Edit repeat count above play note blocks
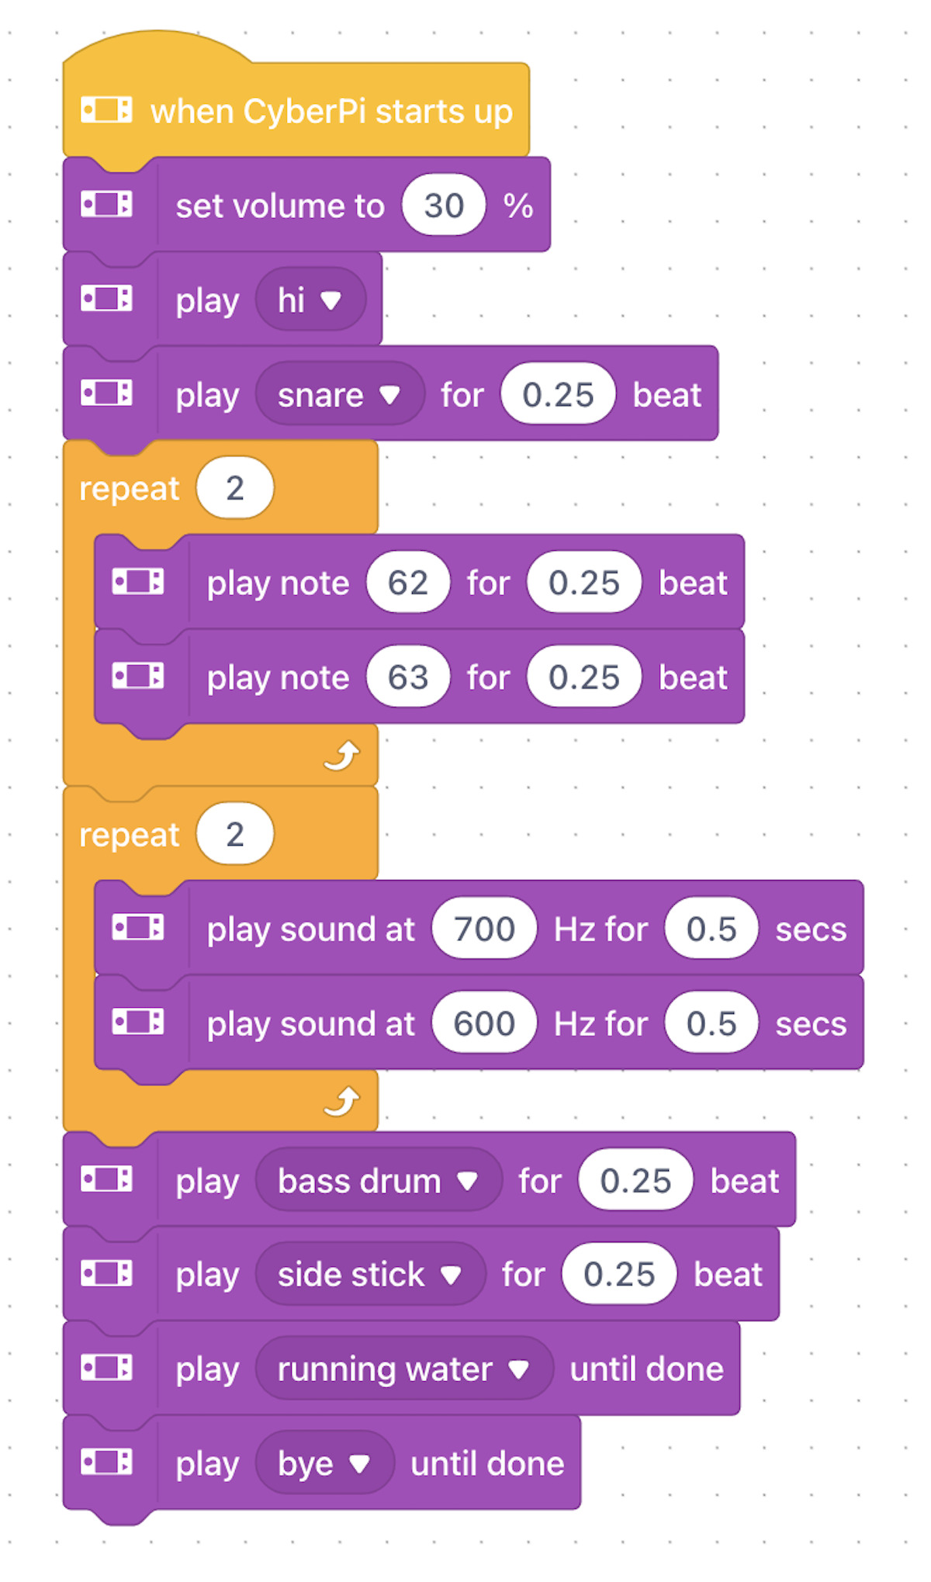 (x=235, y=488)
